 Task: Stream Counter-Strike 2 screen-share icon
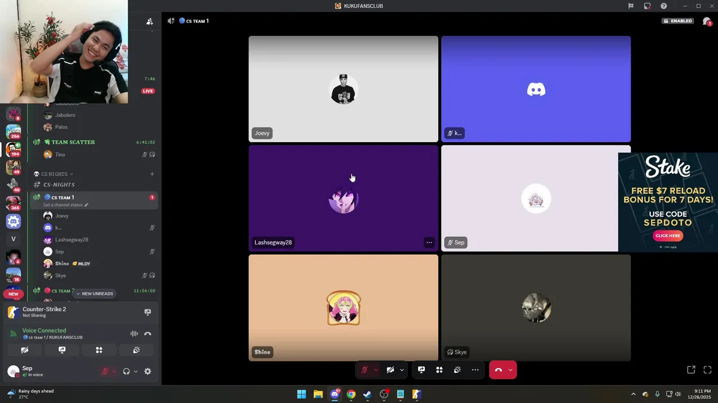148,312
